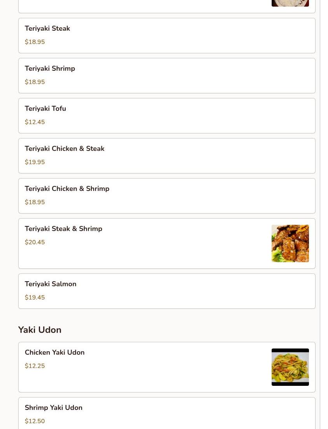Open the Teriyaki Steak menu item
Screen dimensions: 328x429
[x=167, y=35]
